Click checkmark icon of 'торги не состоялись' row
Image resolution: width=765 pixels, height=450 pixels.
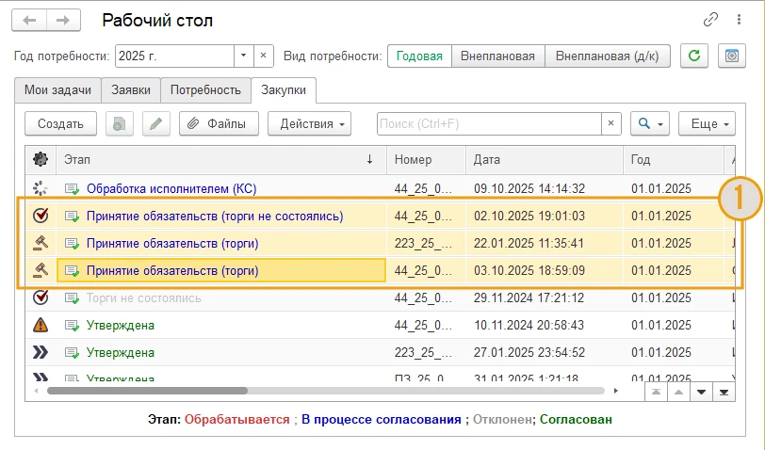41,216
